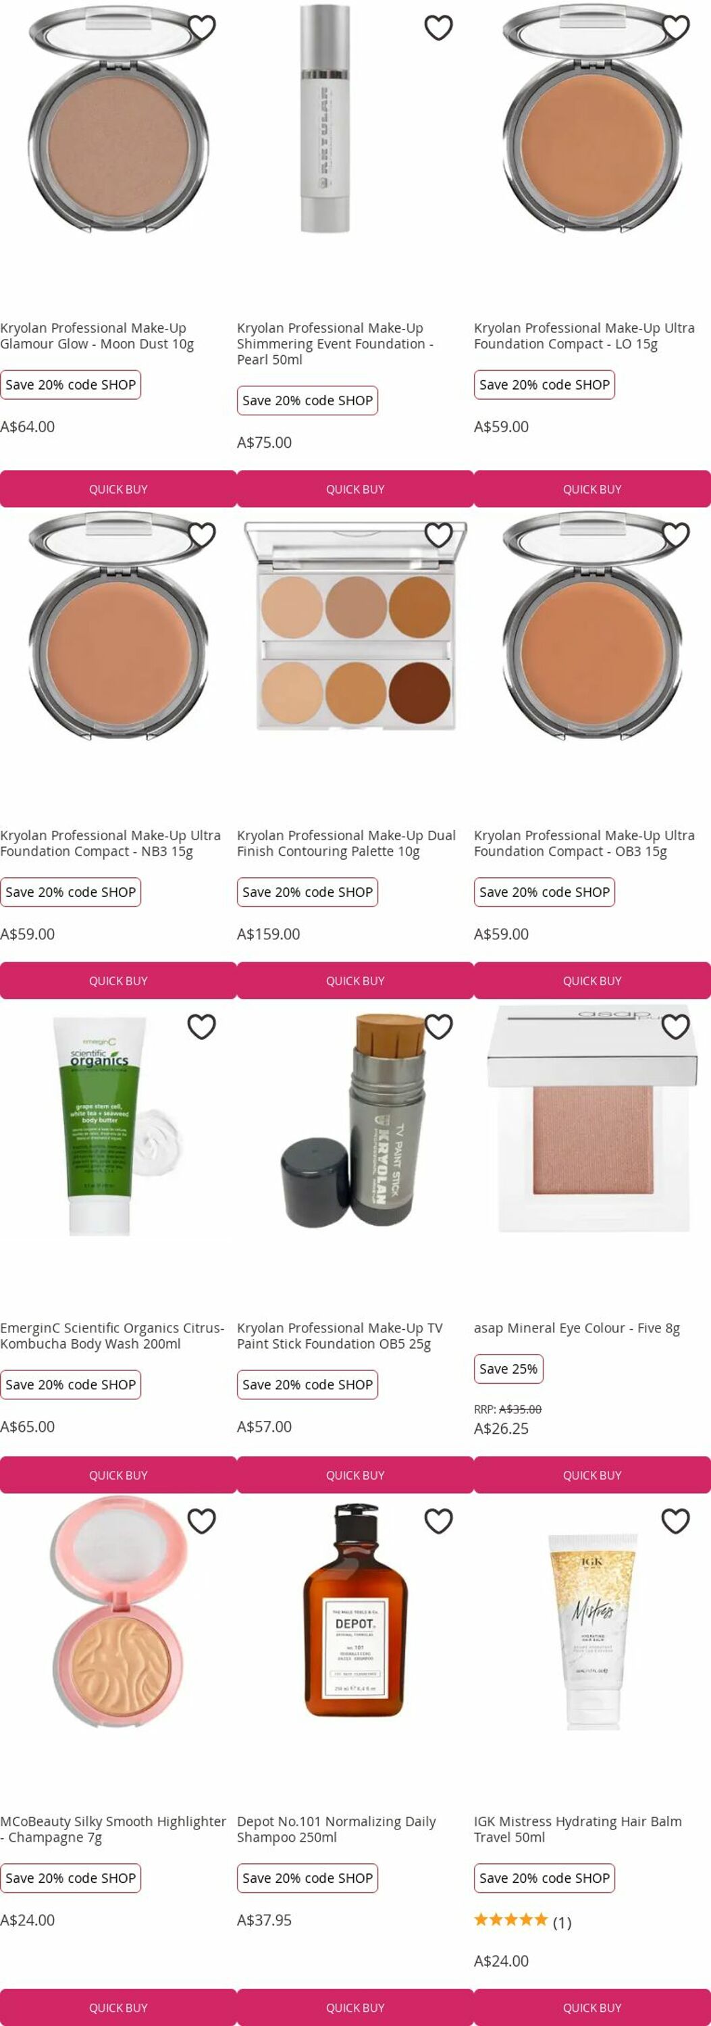Quick buy asap Mineral Eye Colour Five
711x2026 pixels.
click(592, 1476)
